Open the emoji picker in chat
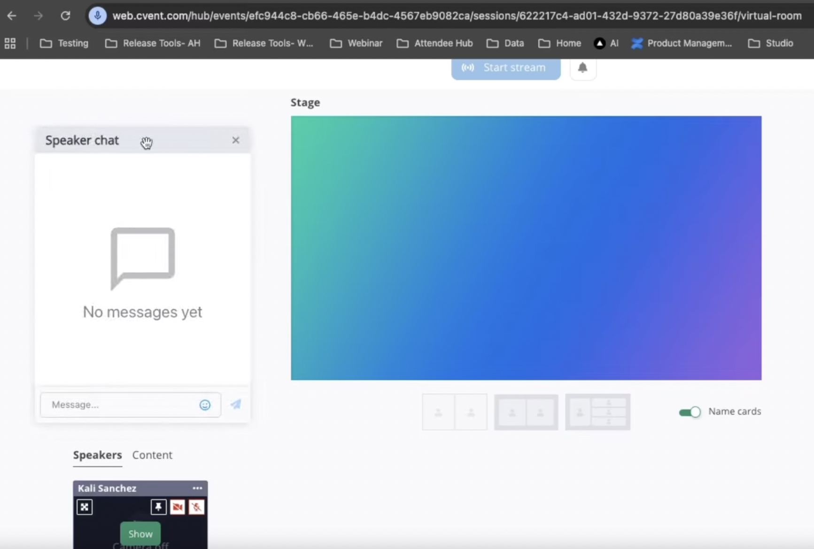The image size is (814, 549). [205, 405]
